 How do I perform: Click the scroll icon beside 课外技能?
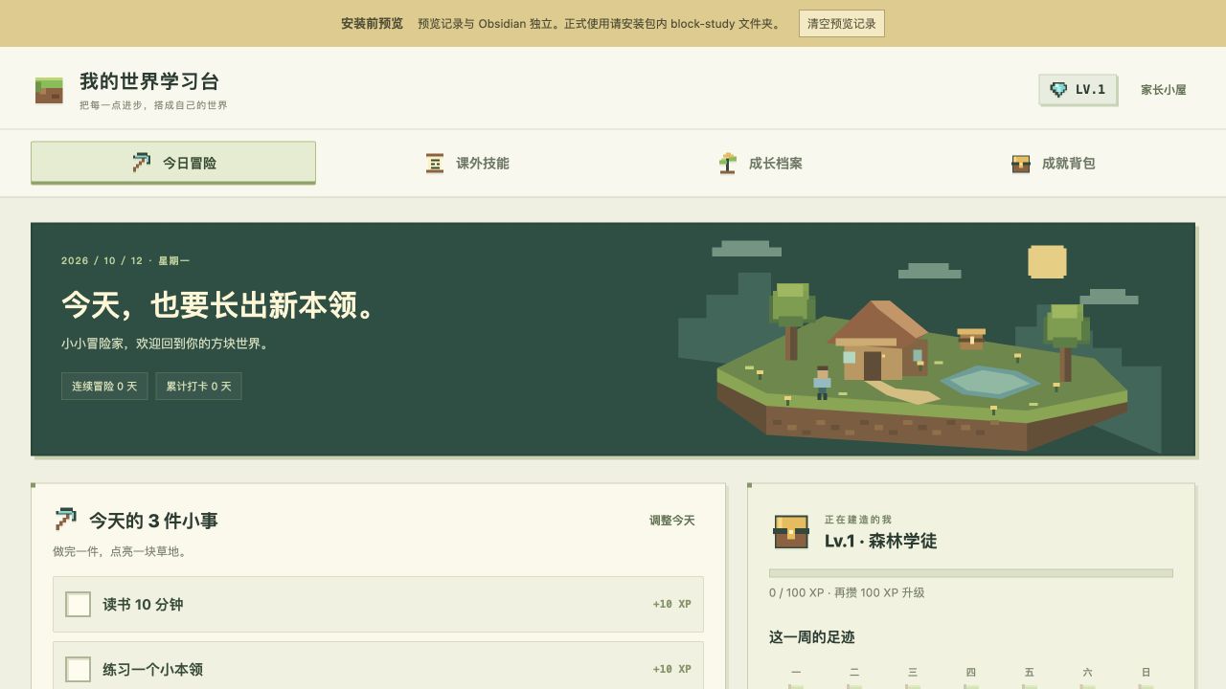pos(435,164)
